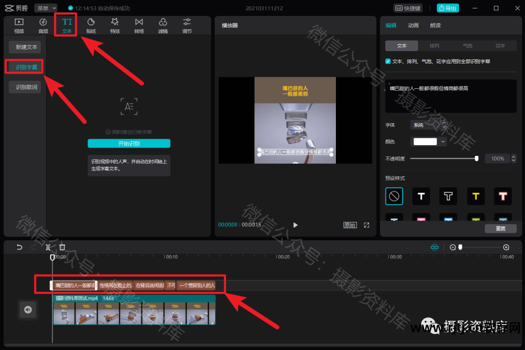Toggle apply styles to all subtitles checkbox

tap(388, 61)
